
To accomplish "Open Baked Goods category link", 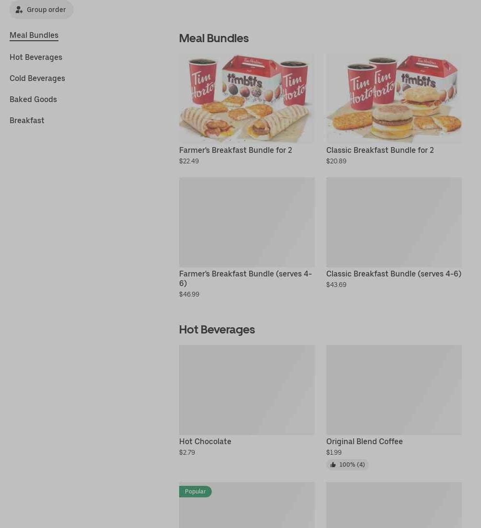I will pyautogui.click(x=34, y=99).
